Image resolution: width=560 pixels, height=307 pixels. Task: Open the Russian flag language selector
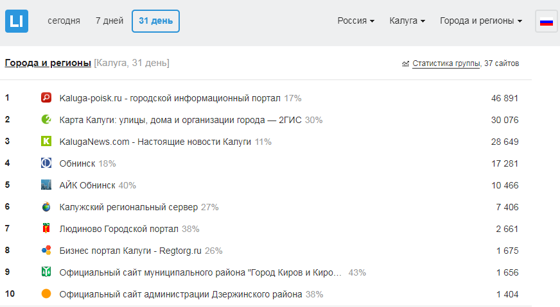pyautogui.click(x=547, y=21)
